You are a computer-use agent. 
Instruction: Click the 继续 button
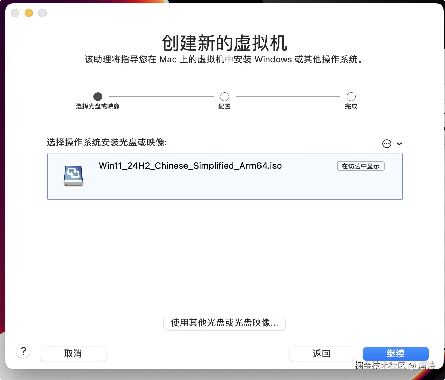(x=396, y=354)
